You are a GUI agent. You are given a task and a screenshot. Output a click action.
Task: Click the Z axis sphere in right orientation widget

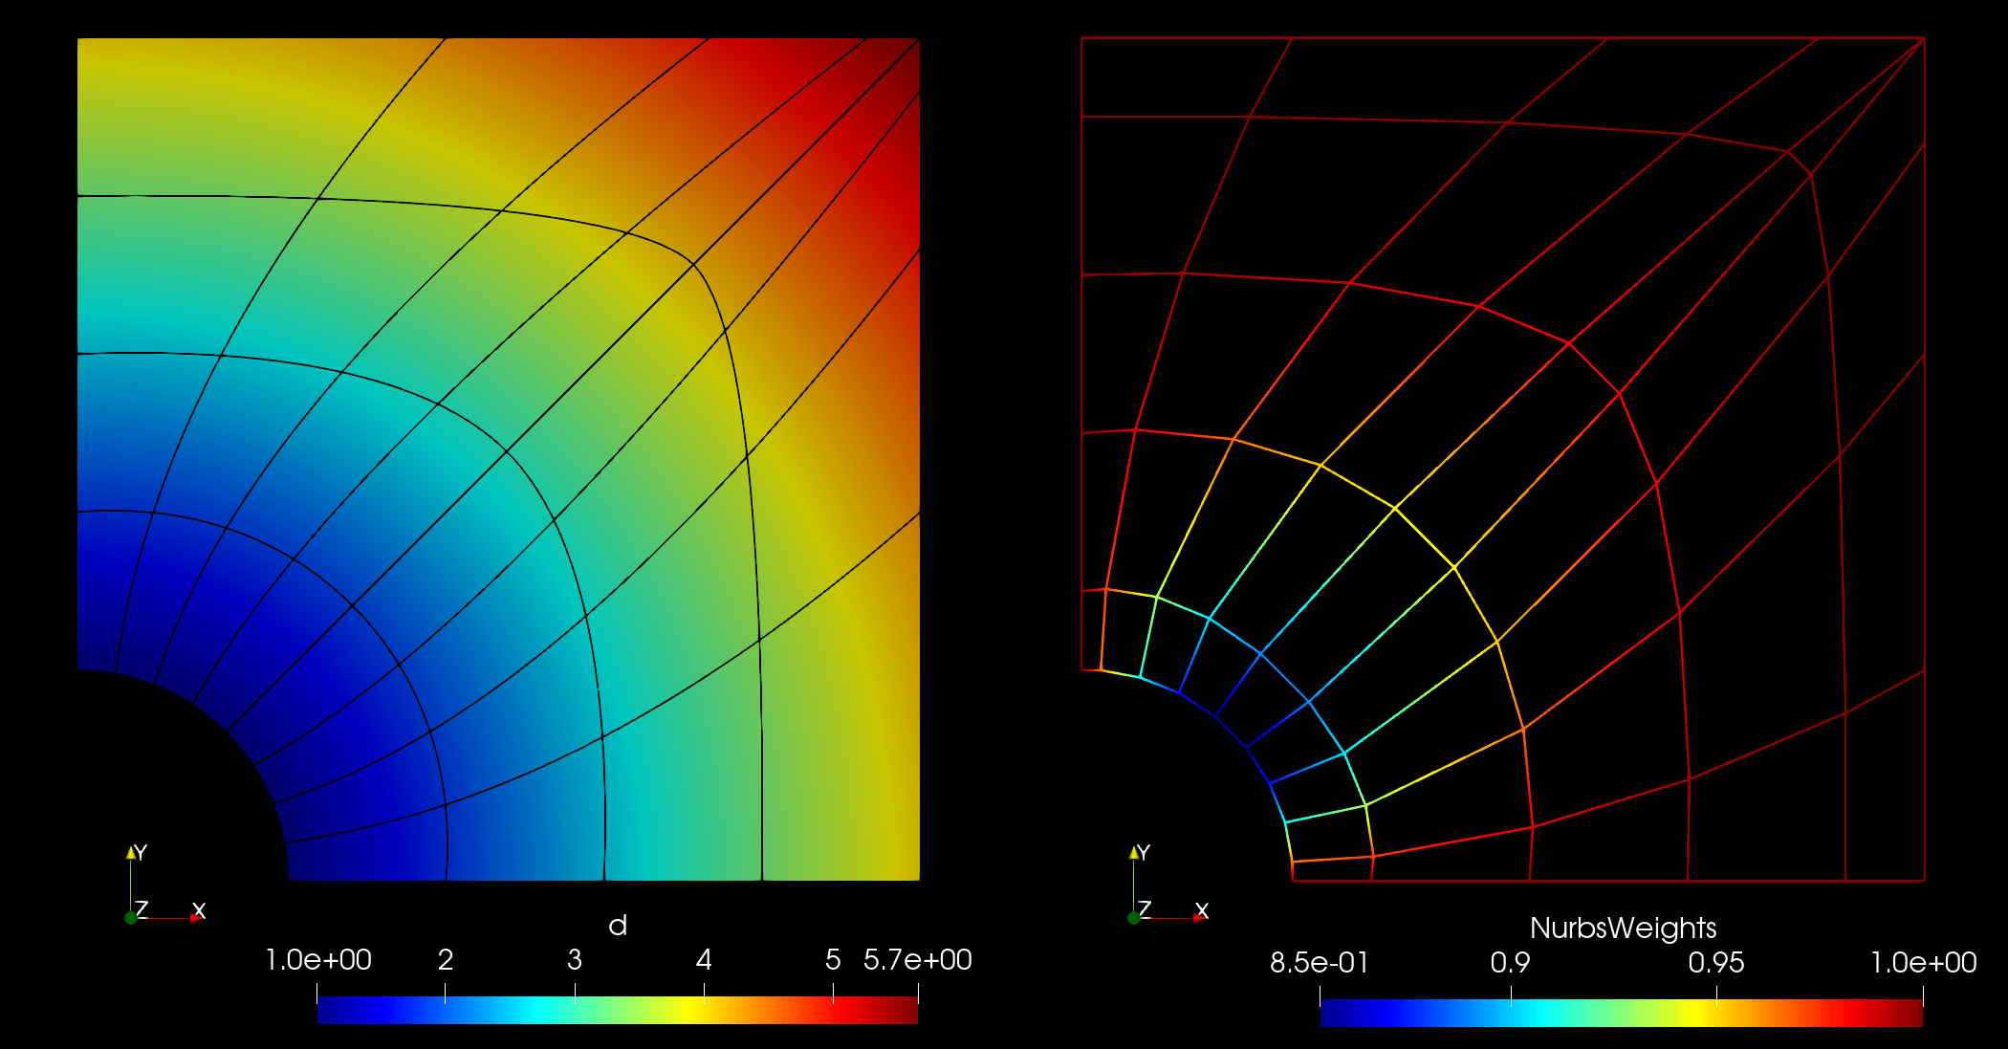[x=1136, y=917]
